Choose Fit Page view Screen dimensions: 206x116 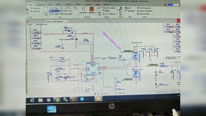pyautogui.click(x=54, y=8)
